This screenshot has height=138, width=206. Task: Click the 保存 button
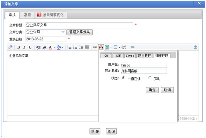click(95, 131)
